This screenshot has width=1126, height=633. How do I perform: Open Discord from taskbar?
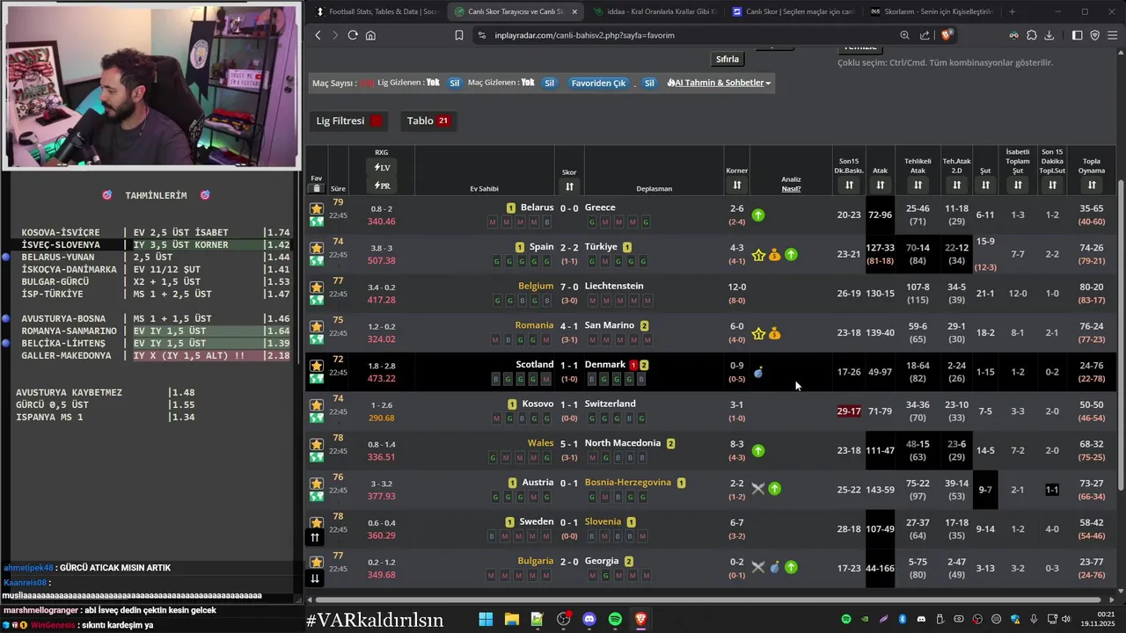click(x=589, y=620)
